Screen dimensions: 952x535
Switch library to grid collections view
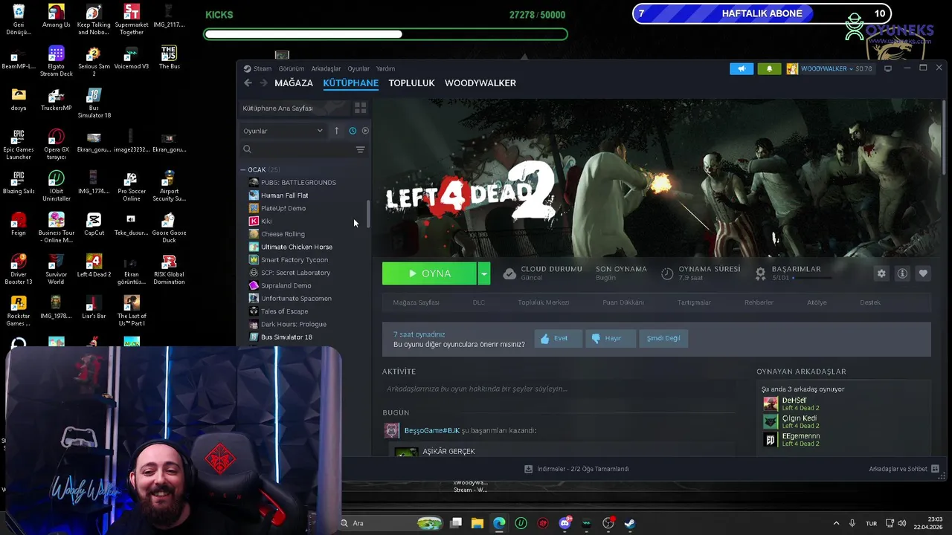pos(360,108)
